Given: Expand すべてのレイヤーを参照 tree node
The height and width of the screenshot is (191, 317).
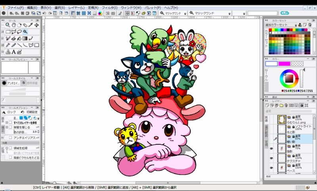Looking at the screenshot, I should pos(7,122).
